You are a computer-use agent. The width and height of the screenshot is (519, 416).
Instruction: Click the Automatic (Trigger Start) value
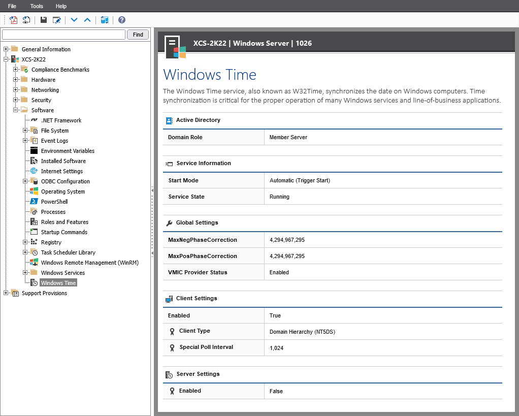300,180
